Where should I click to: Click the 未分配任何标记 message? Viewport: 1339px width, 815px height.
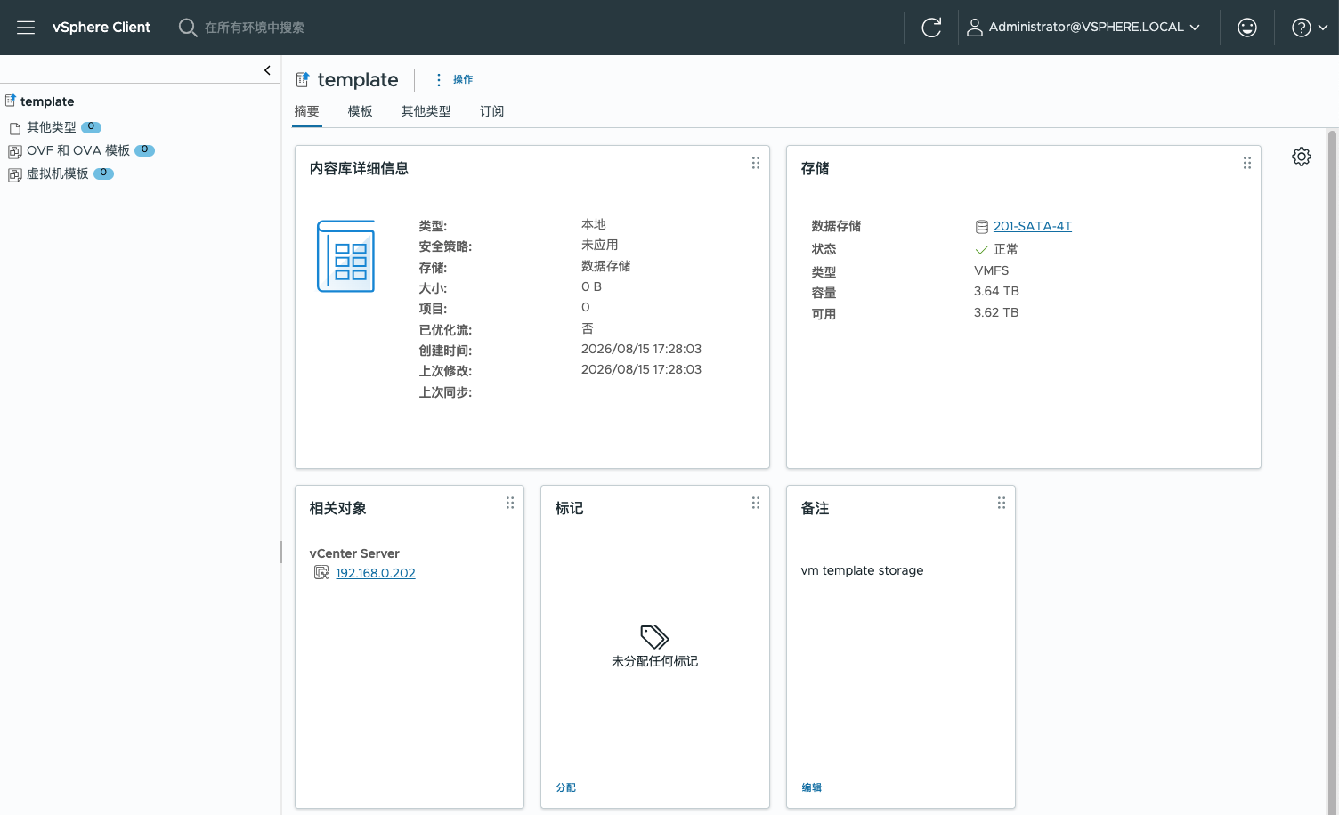(654, 661)
